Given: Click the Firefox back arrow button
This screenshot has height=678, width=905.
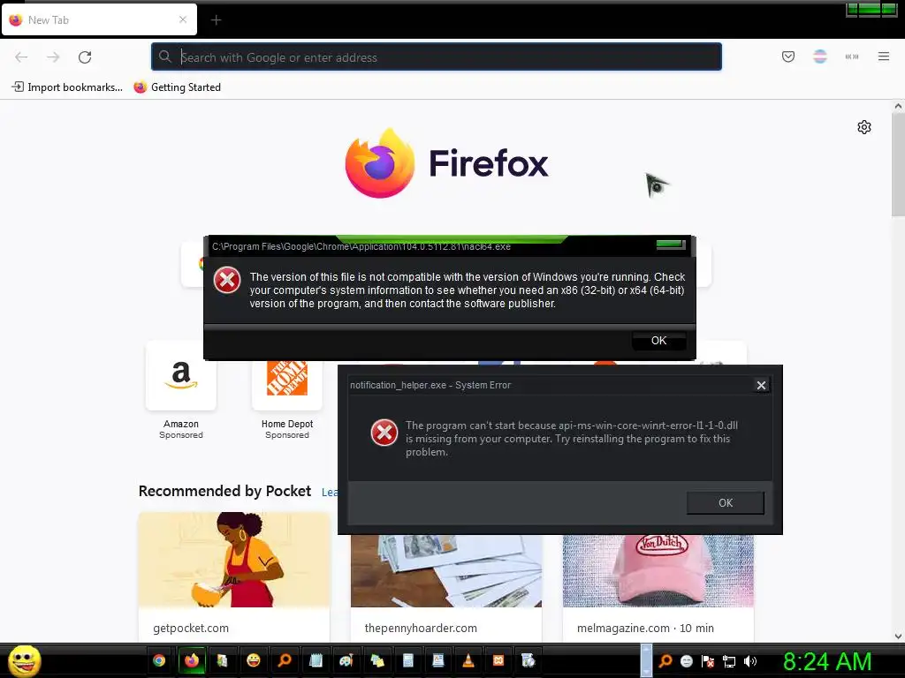Looking at the screenshot, I should (21, 57).
